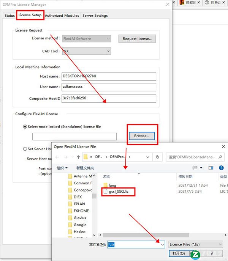Open the License Setup tab

(30, 15)
